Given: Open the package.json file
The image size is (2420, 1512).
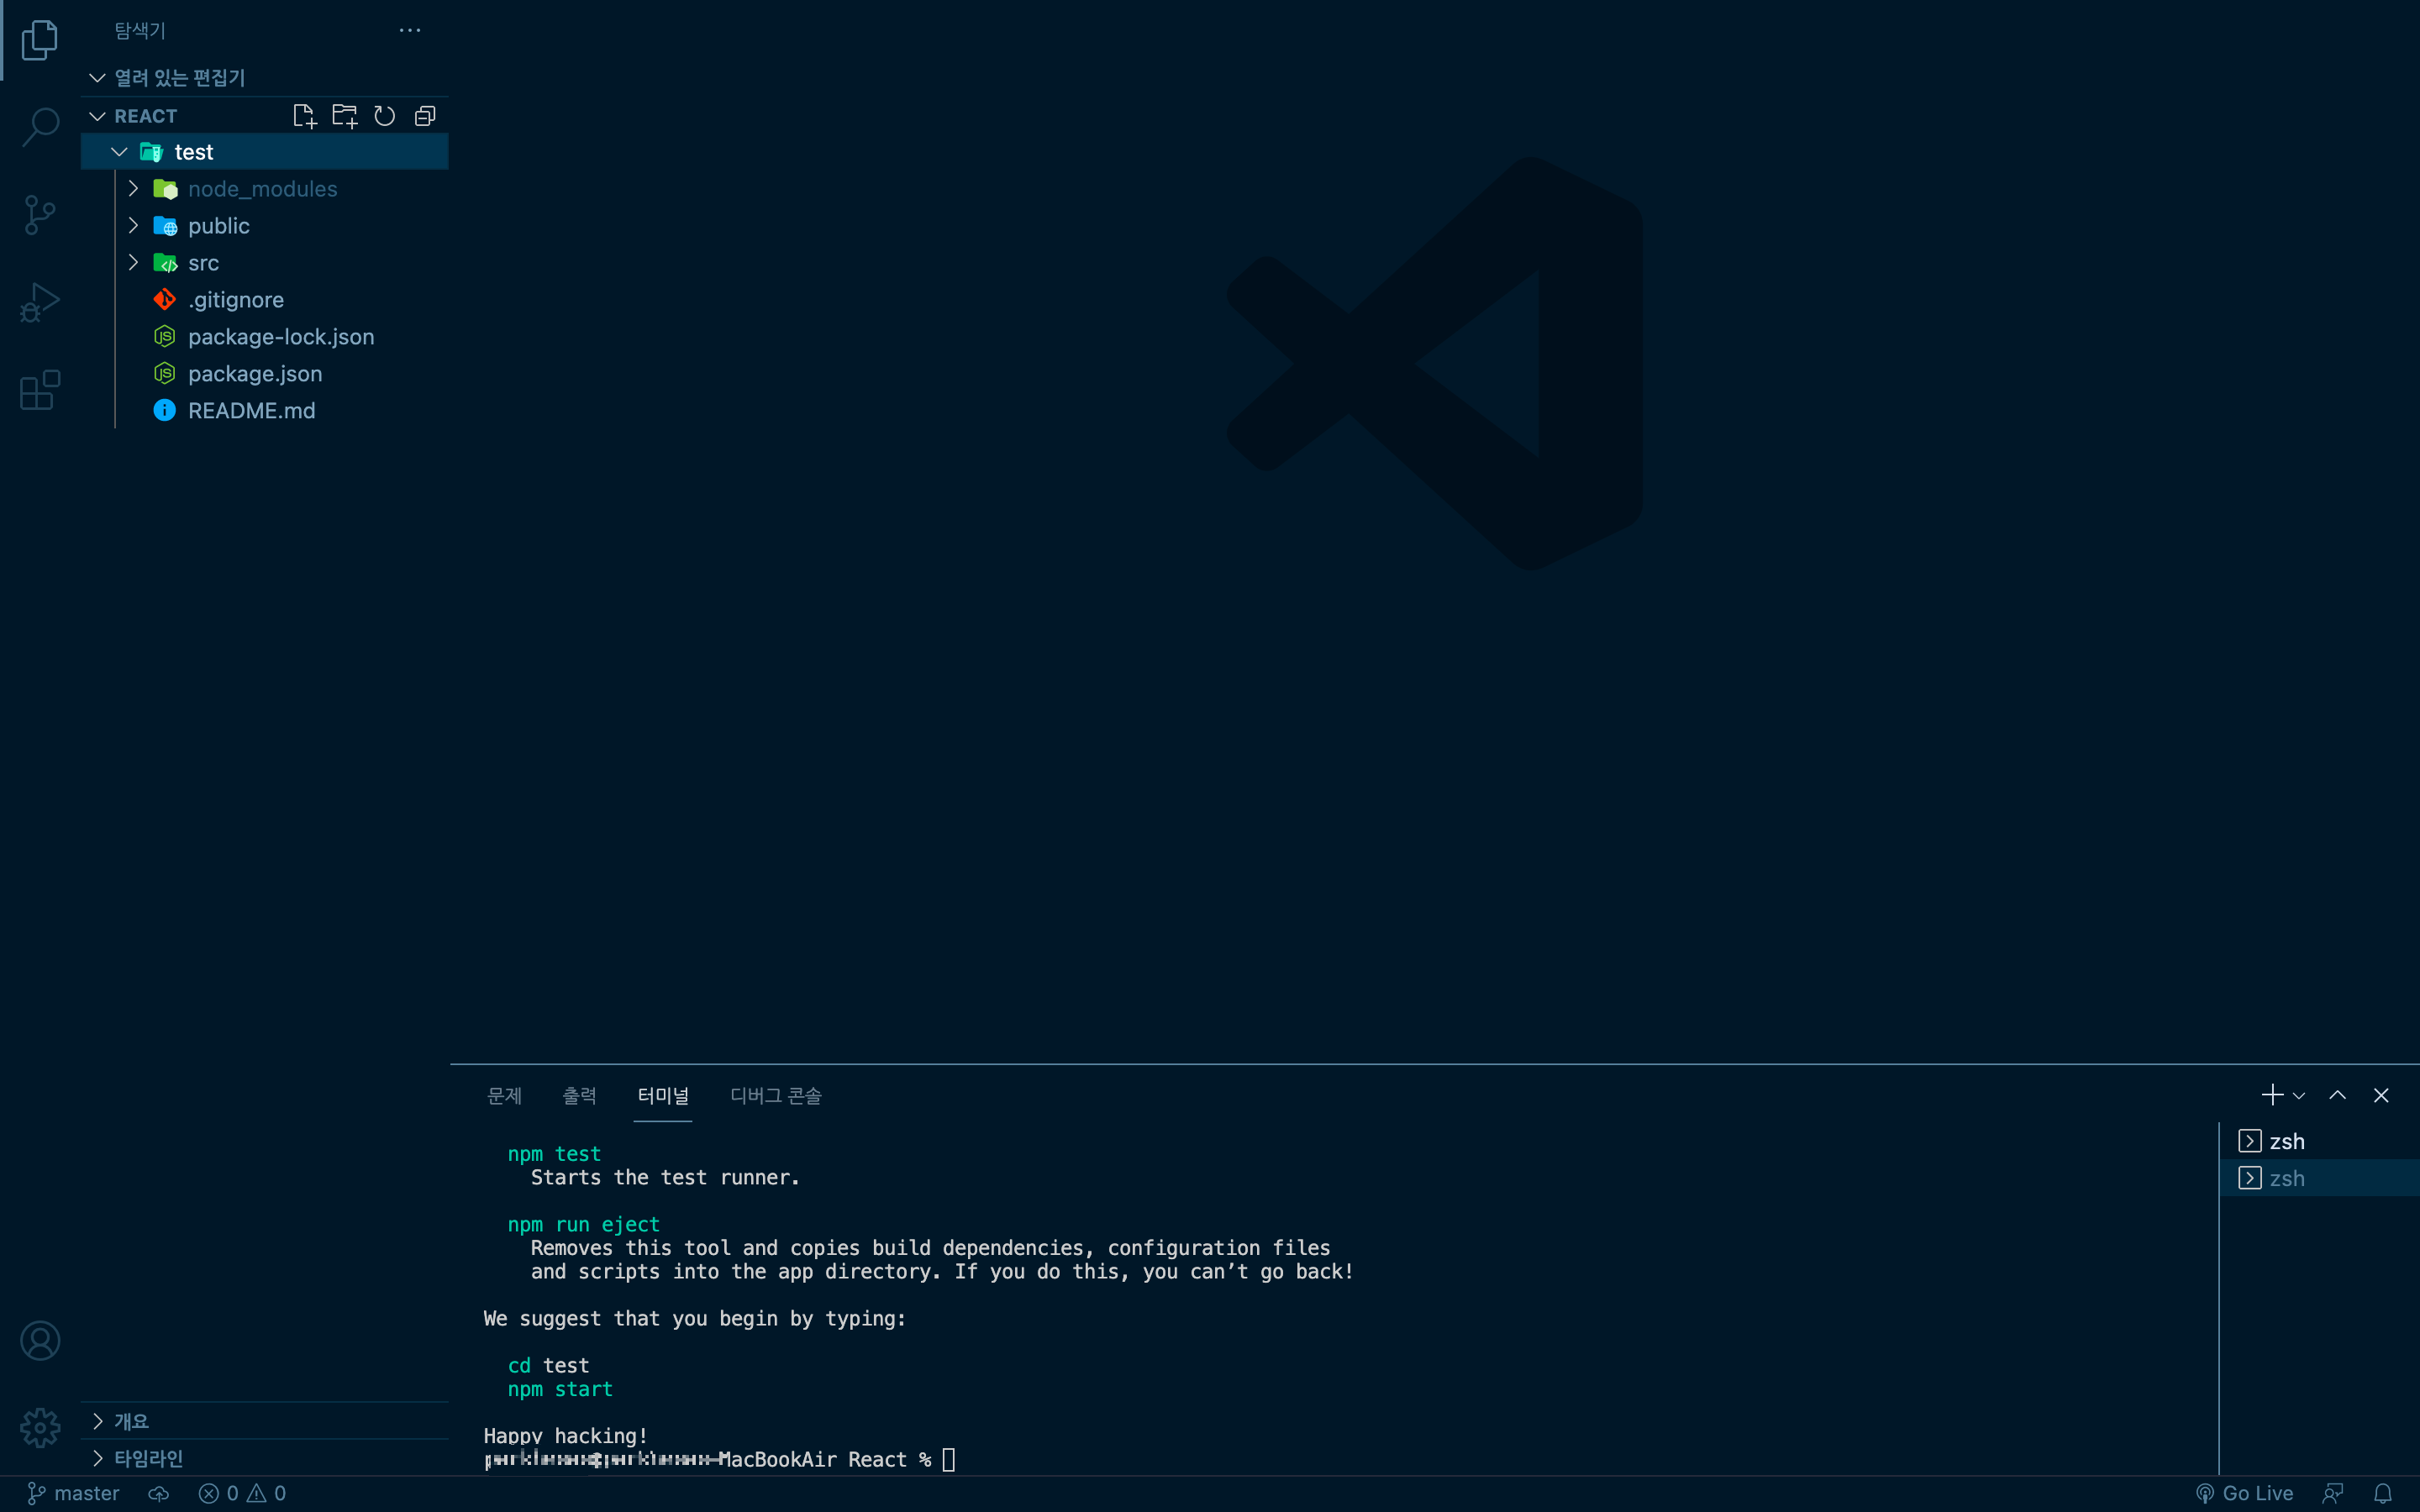Looking at the screenshot, I should pos(264,374).
